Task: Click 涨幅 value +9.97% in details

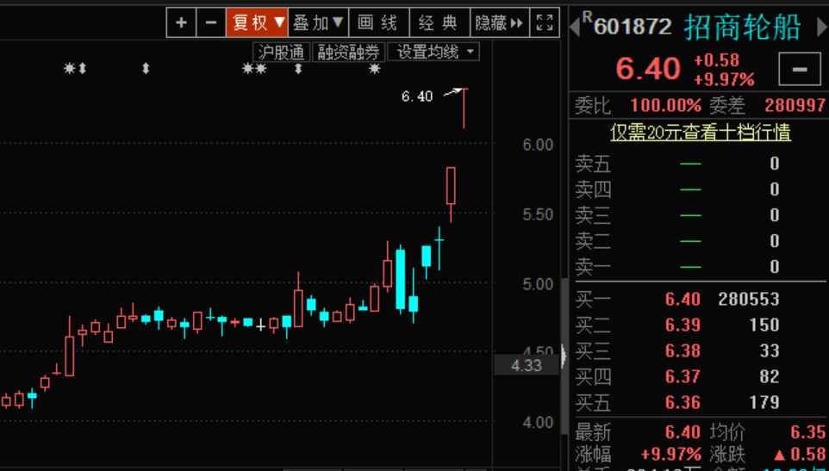Action: pos(671,454)
